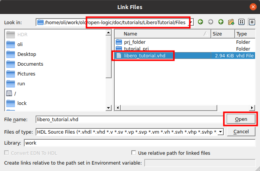Open the Files of type dropdown
Viewport: 260px width, 171px height.
point(221,132)
